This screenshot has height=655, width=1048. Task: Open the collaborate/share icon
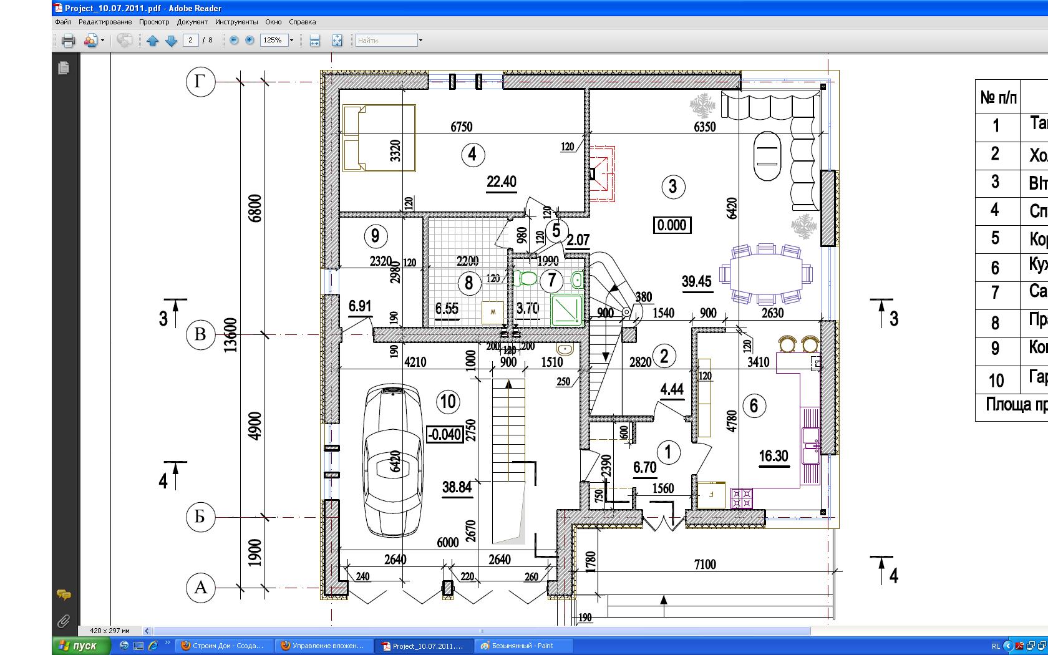click(91, 41)
